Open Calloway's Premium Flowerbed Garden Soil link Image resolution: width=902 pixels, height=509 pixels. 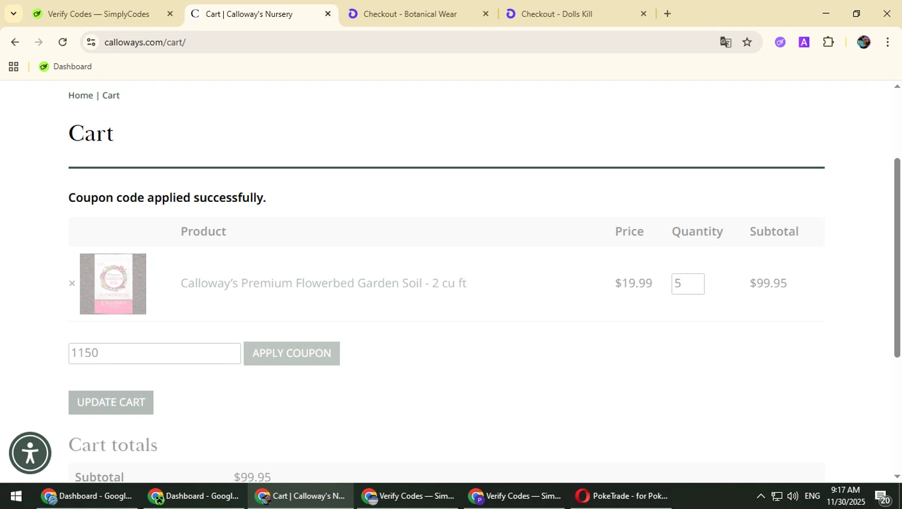point(324,283)
